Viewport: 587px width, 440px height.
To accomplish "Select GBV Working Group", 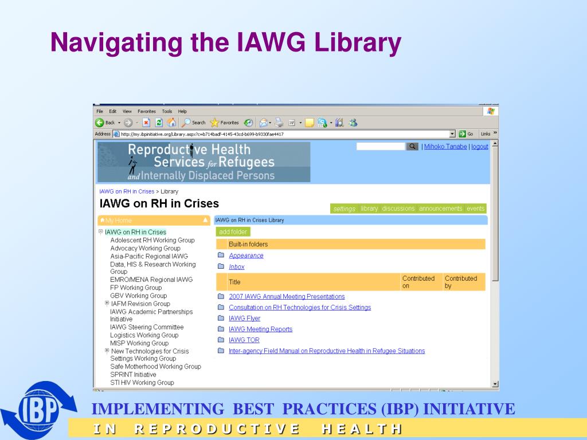I will click(139, 295).
